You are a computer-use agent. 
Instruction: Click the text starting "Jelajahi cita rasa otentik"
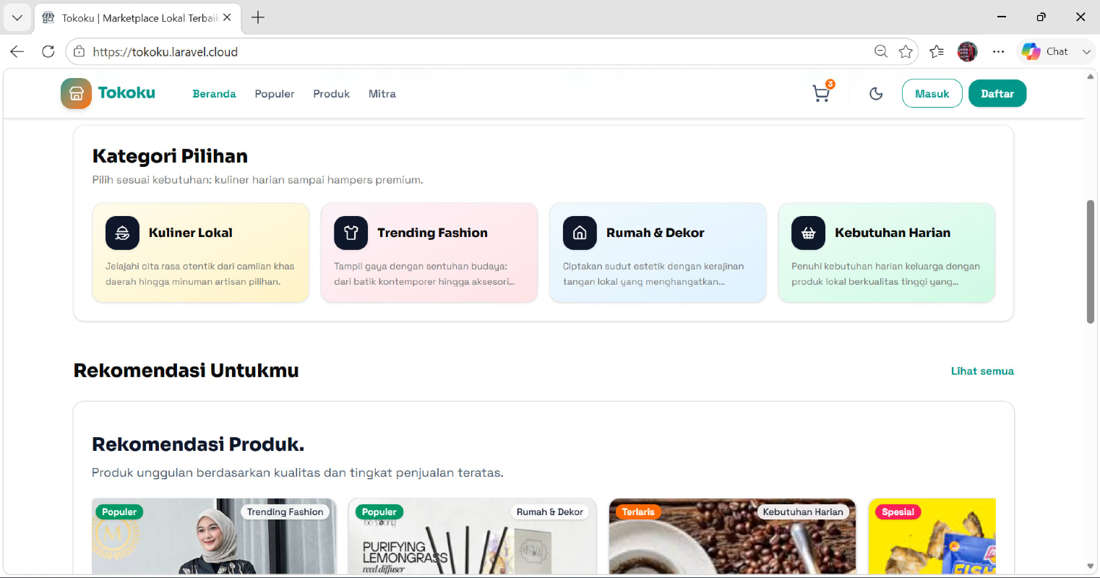(200, 274)
